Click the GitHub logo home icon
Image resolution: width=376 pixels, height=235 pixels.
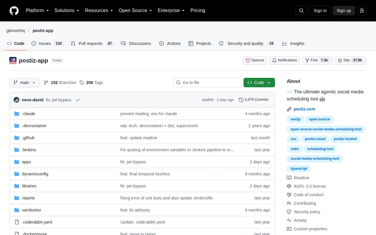point(14,11)
